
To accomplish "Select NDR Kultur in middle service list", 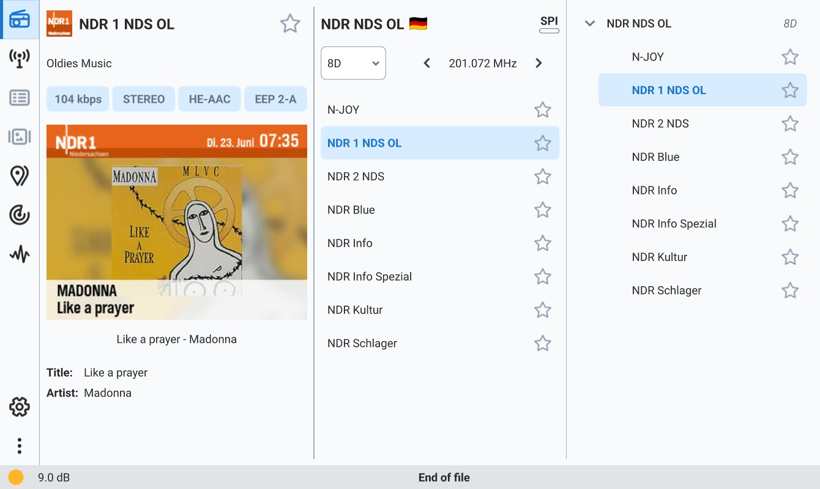I will coord(440,310).
